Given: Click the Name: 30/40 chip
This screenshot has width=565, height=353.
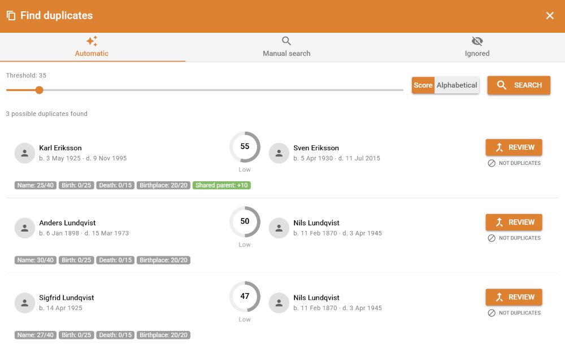Looking at the screenshot, I should (x=35, y=260).
